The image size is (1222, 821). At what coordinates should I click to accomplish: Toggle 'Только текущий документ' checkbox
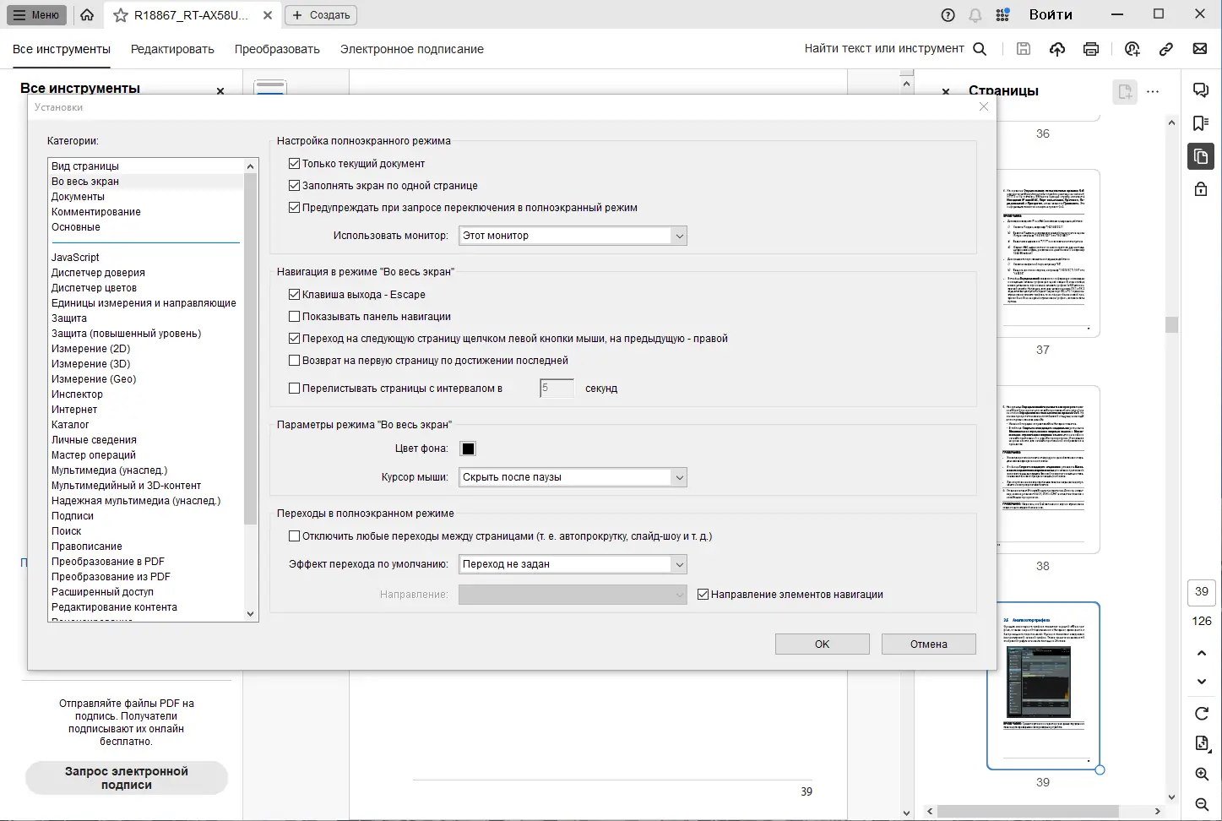tap(295, 164)
